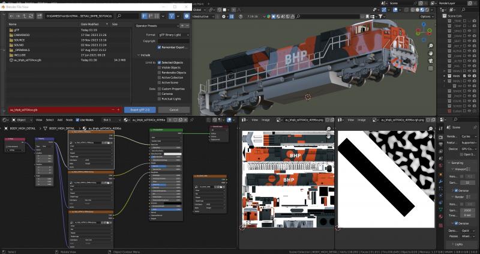Toggle file filtering funnel in File View
480x254 pixels.
pyautogui.click(x=172, y=16)
